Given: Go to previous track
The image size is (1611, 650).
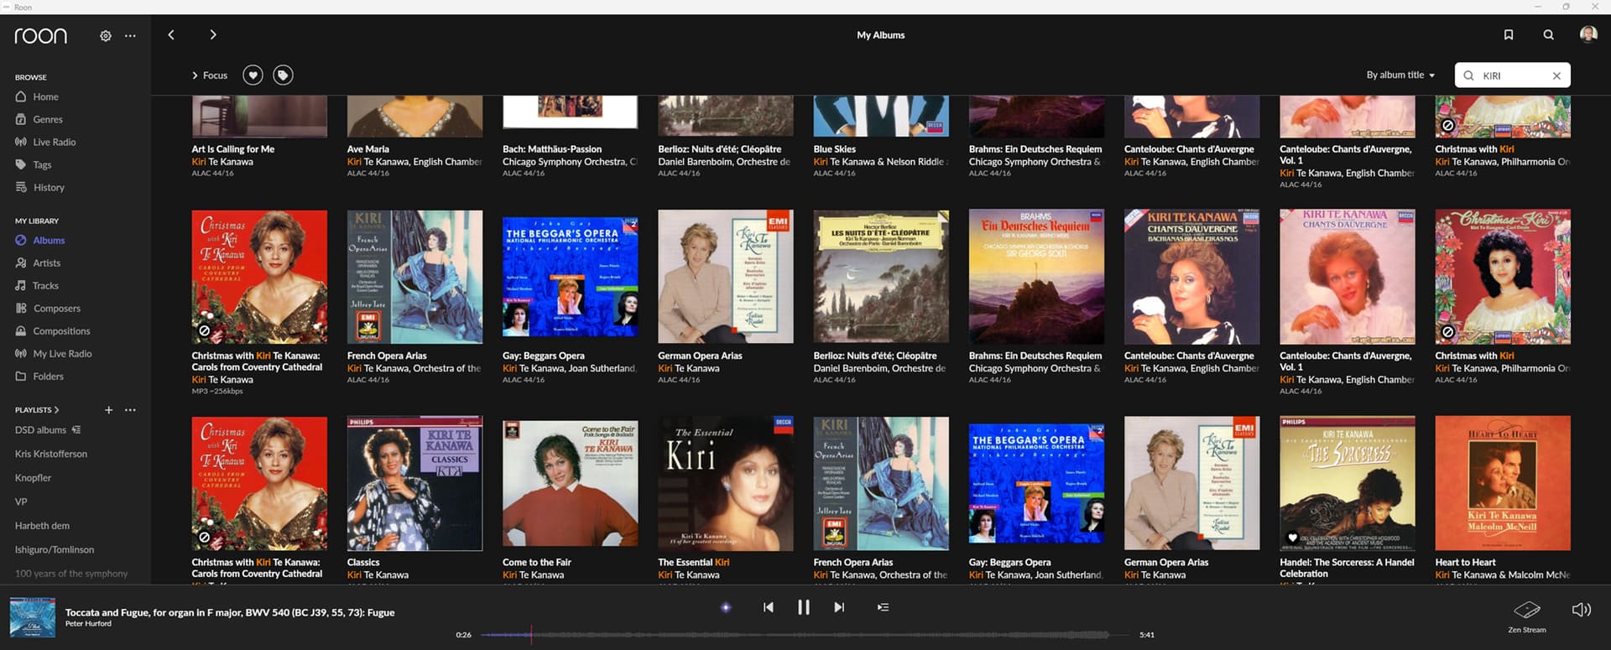Looking at the screenshot, I should (x=768, y=607).
